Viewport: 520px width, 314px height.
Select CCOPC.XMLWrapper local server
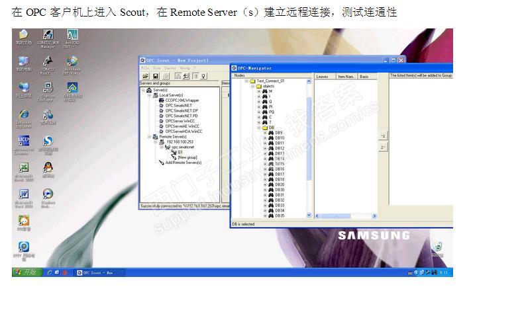pyautogui.click(x=182, y=100)
